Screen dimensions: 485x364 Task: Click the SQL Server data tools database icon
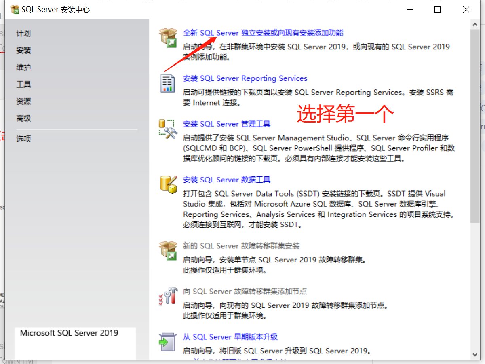[x=168, y=184]
